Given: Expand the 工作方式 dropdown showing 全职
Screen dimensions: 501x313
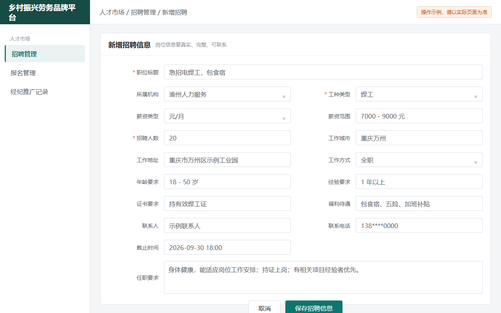Looking at the screenshot, I should 419,160.
